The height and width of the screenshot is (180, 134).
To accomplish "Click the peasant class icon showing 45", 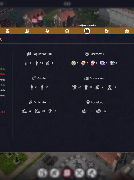I will tap(74, 87).
